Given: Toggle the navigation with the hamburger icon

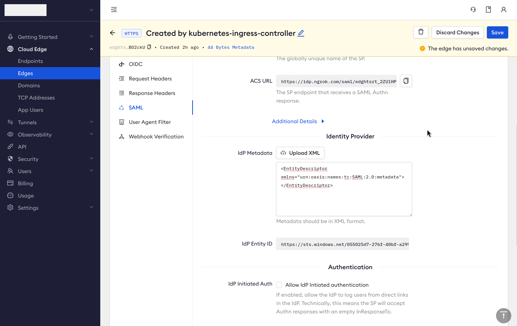Looking at the screenshot, I should pos(114,10).
